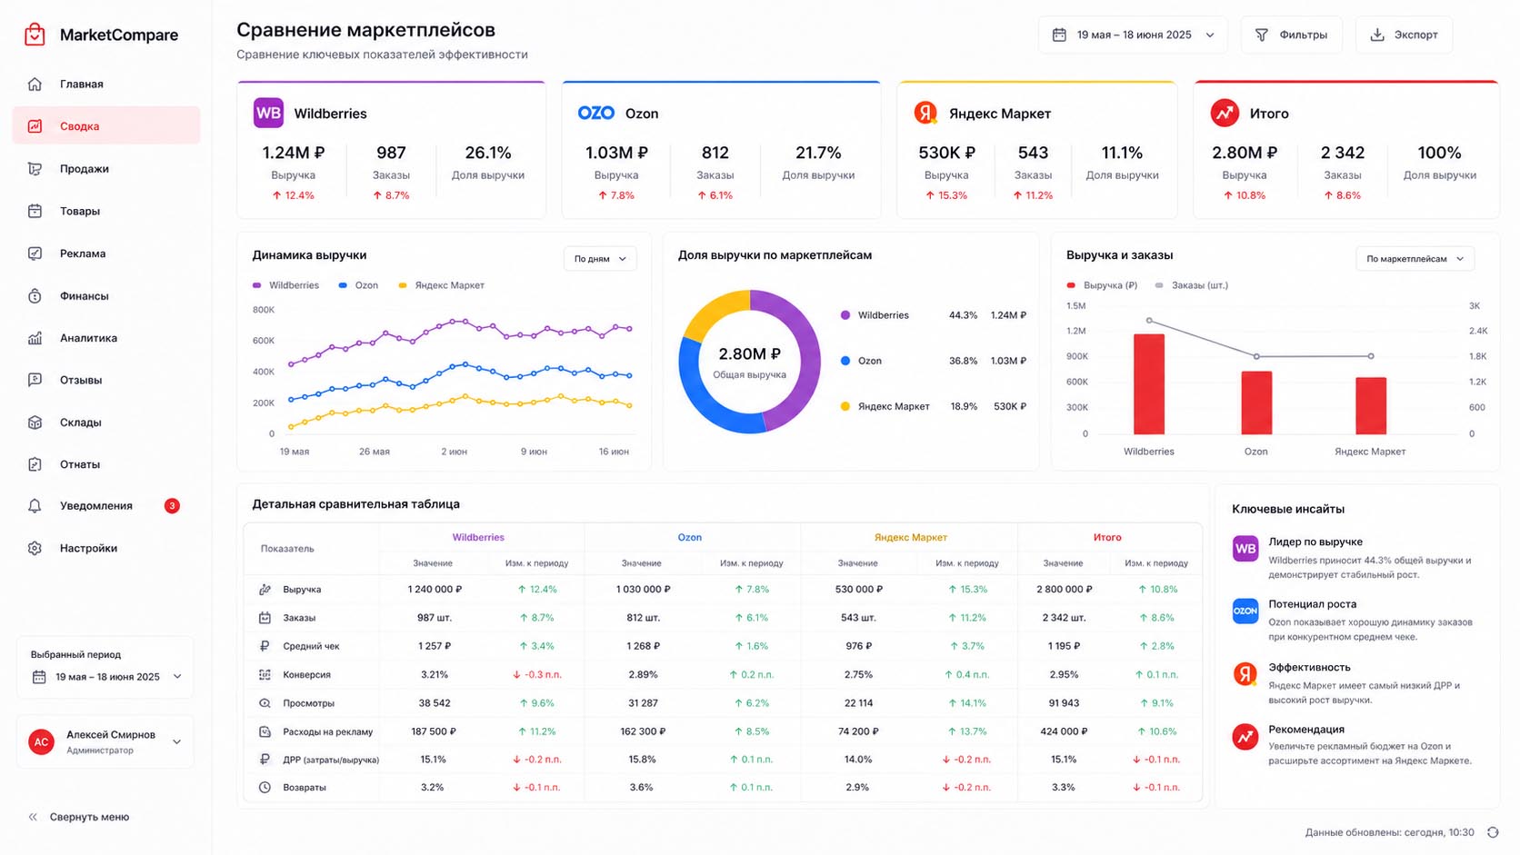The width and height of the screenshot is (1520, 855).
Task: Toggle Заказы (шт.) series in bar chart legend
Action: (x=1191, y=285)
